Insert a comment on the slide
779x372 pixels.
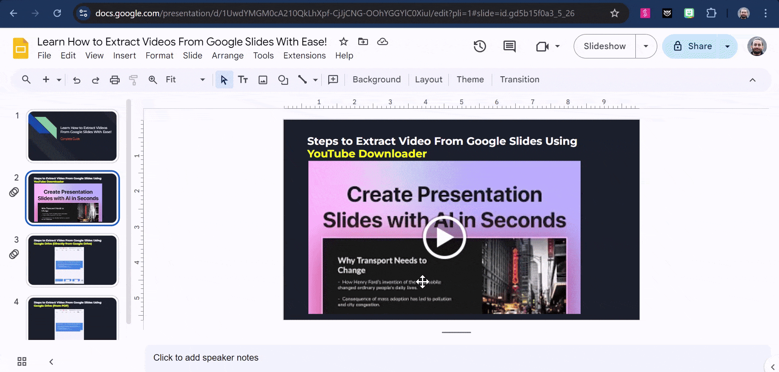tap(333, 80)
